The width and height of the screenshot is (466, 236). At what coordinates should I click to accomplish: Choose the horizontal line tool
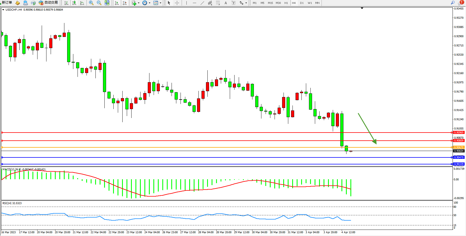click(194, 3)
